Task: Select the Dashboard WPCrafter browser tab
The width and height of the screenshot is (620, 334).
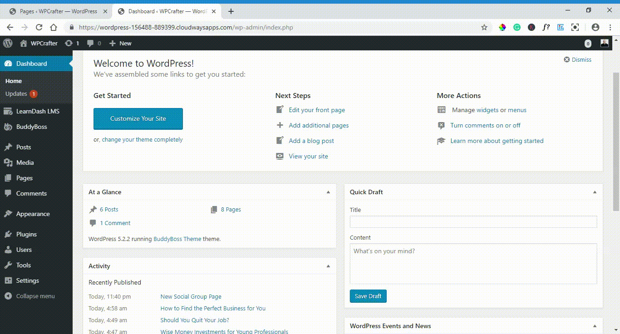Action: (x=167, y=11)
